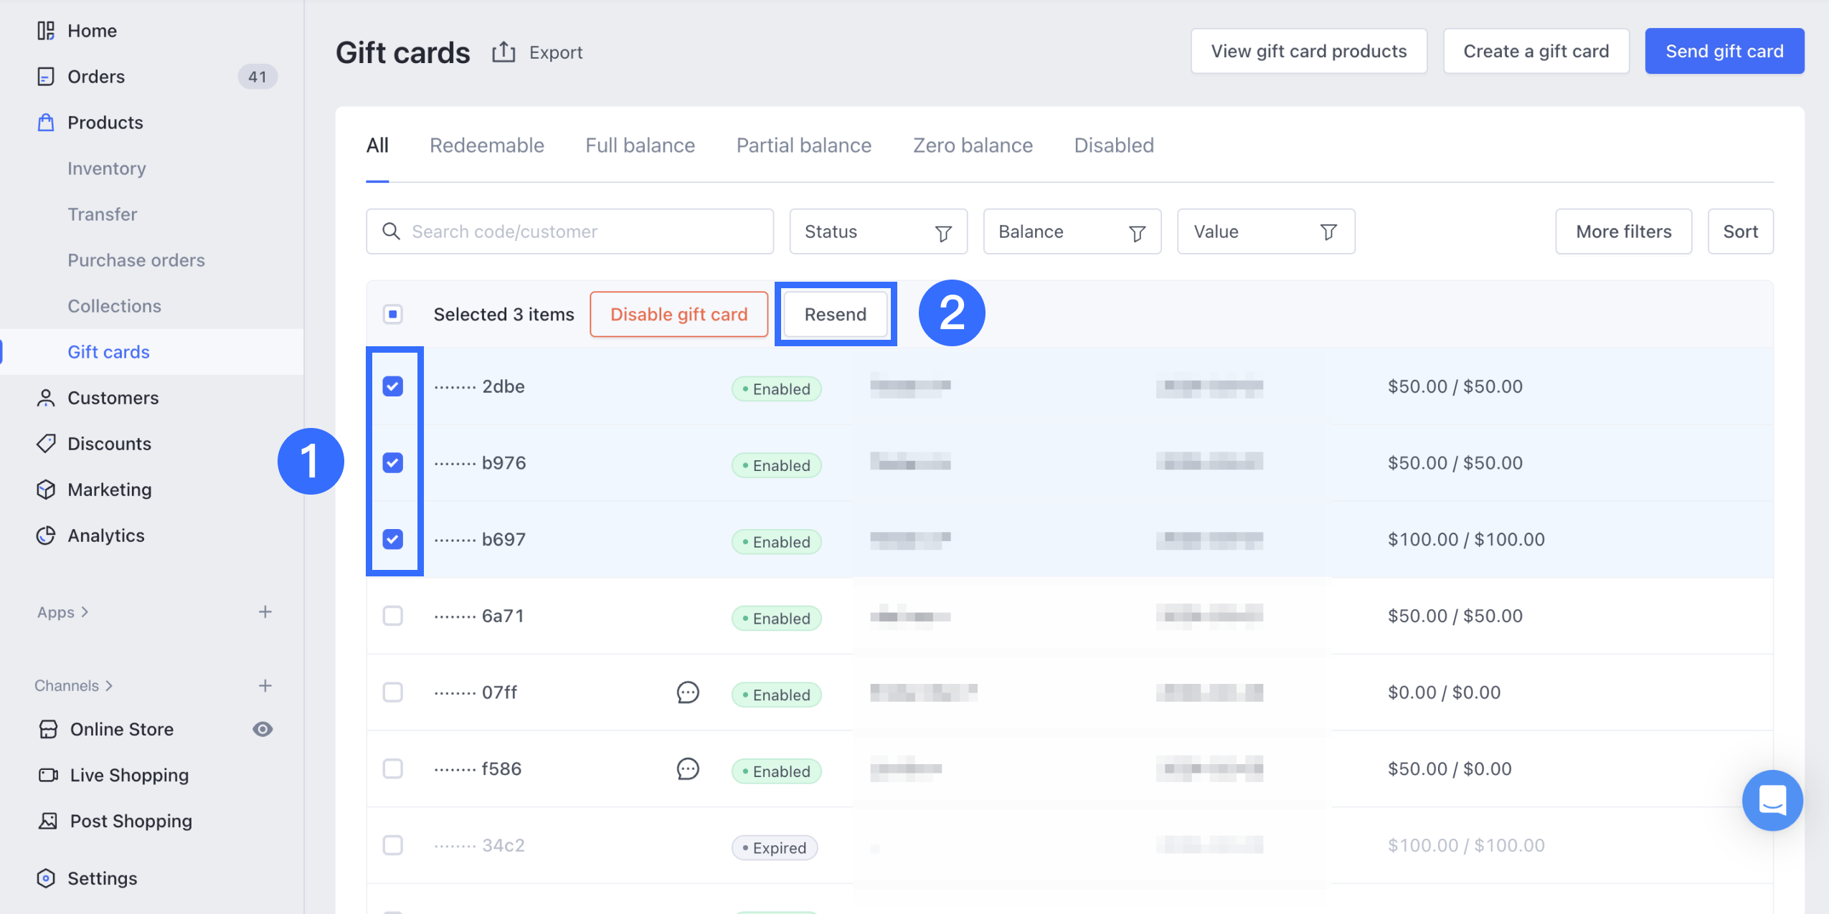Add a new app with plus icon
The height and width of the screenshot is (914, 1829).
click(265, 612)
